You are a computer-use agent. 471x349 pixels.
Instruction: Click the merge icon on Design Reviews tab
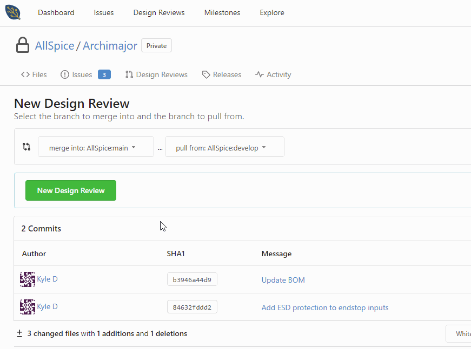pyautogui.click(x=129, y=74)
